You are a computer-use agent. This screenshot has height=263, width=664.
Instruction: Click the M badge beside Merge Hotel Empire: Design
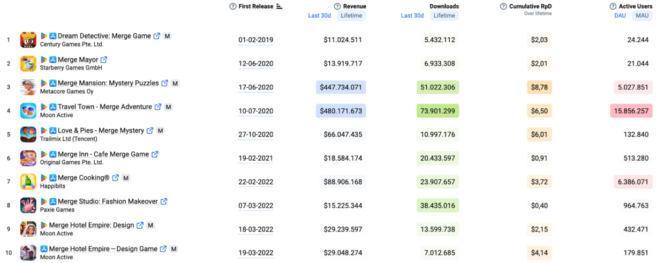150,225
